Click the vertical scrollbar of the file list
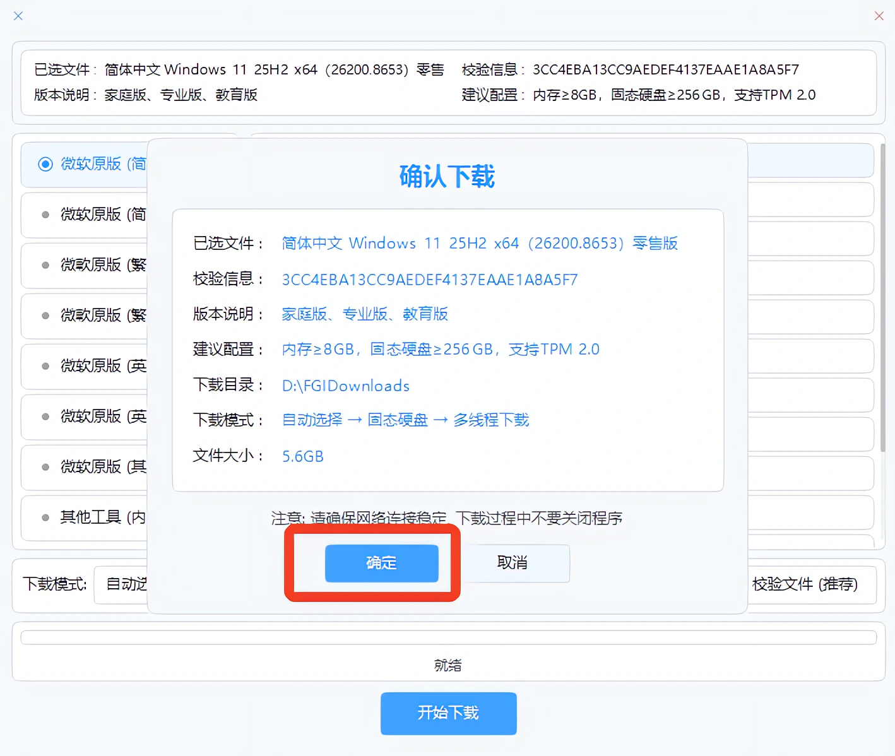Screen dimensions: 895x756 [x=882, y=297]
